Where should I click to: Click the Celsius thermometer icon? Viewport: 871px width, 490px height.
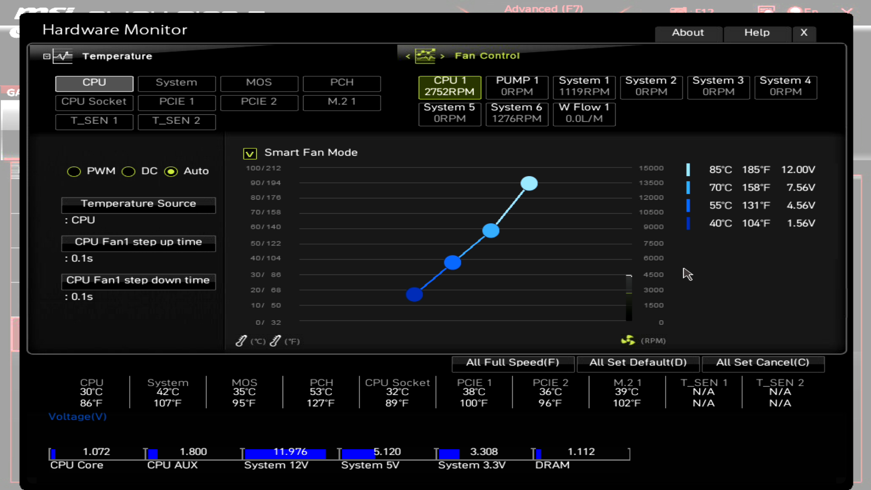pyautogui.click(x=241, y=341)
